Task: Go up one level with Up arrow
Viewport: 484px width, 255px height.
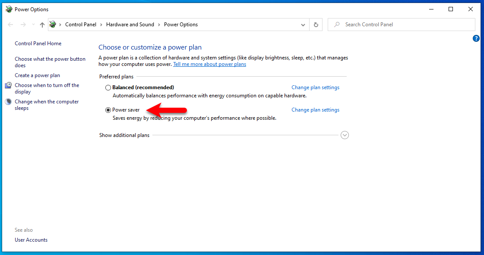Action: (42, 25)
